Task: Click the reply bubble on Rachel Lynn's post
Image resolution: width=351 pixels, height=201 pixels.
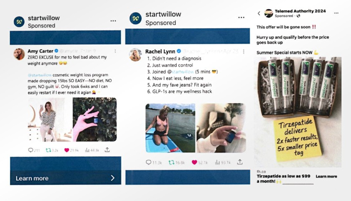Action: click(148, 162)
